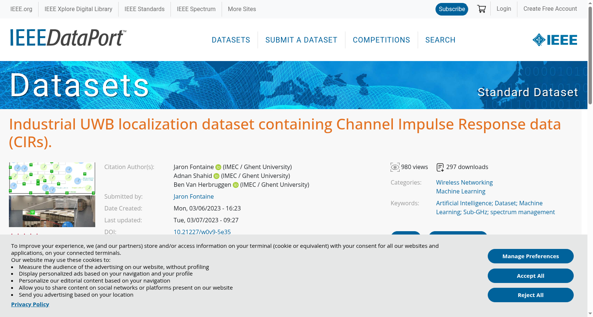Click the Subscribe button
Screen dimensions: 593x317
click(452, 9)
